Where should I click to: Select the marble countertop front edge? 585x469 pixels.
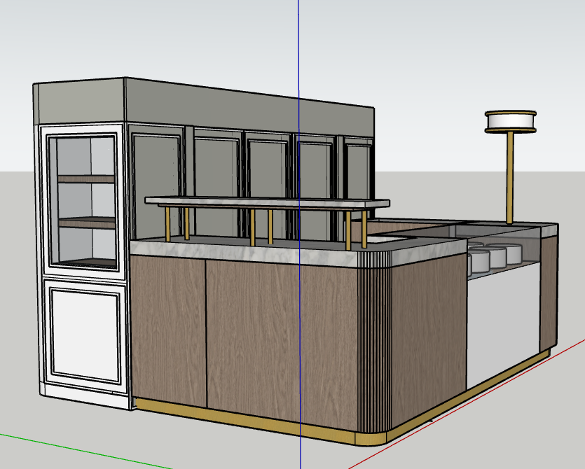coord(245,254)
